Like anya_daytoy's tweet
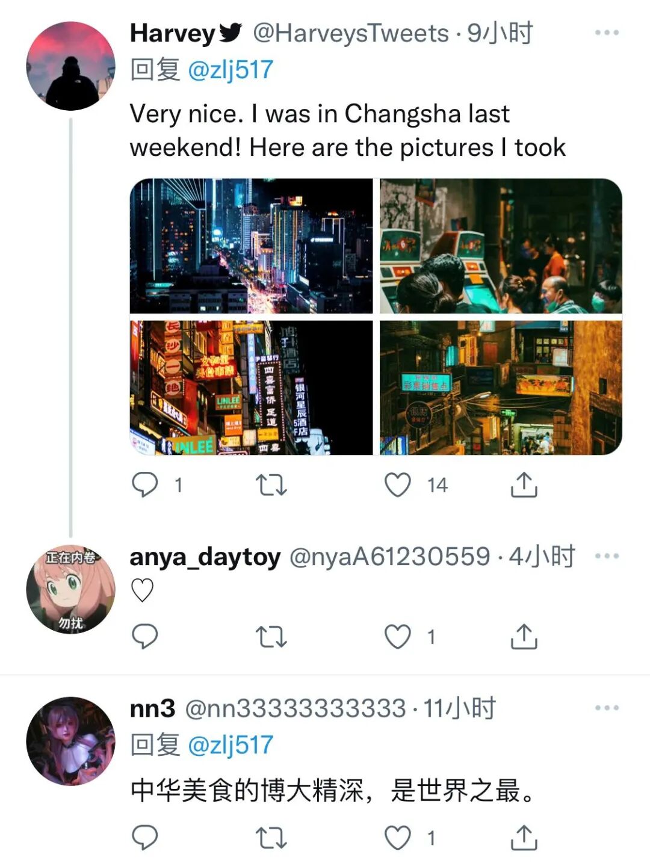Image resolution: width=650 pixels, height=866 pixels. pyautogui.click(x=398, y=637)
